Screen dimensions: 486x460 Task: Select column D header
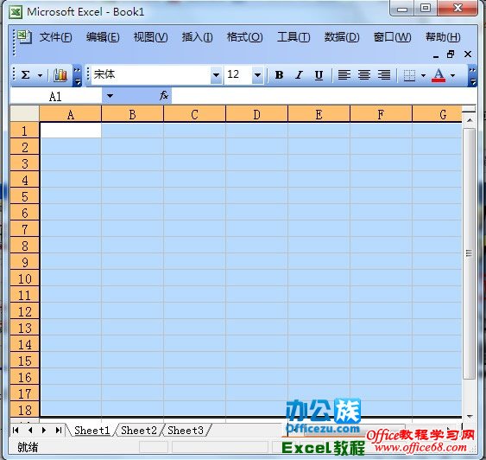[x=257, y=114]
